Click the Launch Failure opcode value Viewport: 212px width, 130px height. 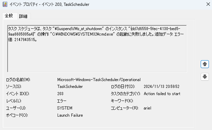(70, 115)
